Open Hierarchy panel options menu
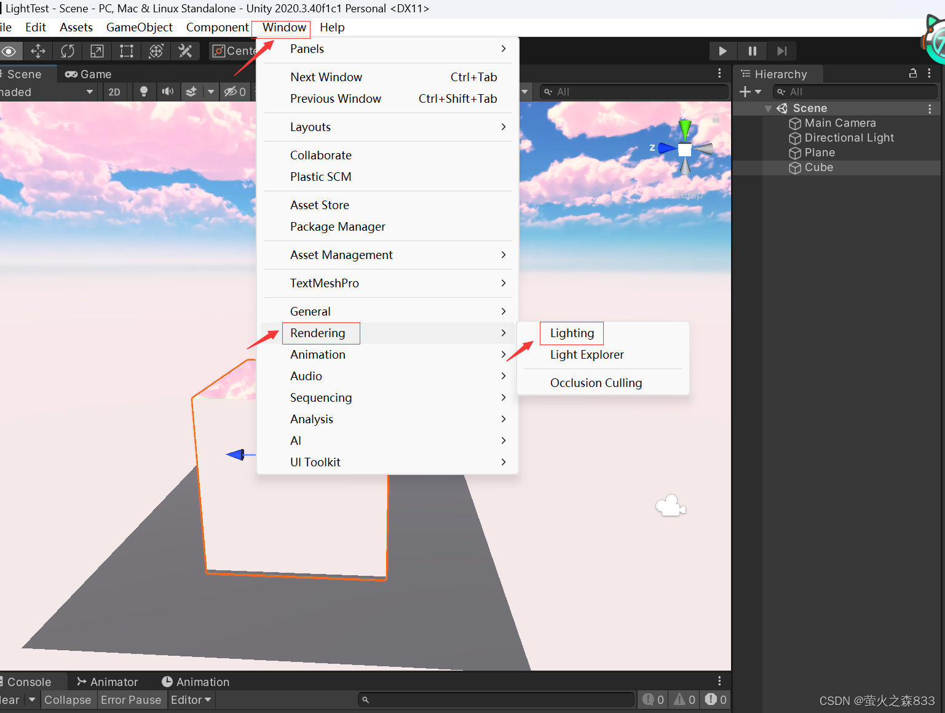 pos(929,73)
